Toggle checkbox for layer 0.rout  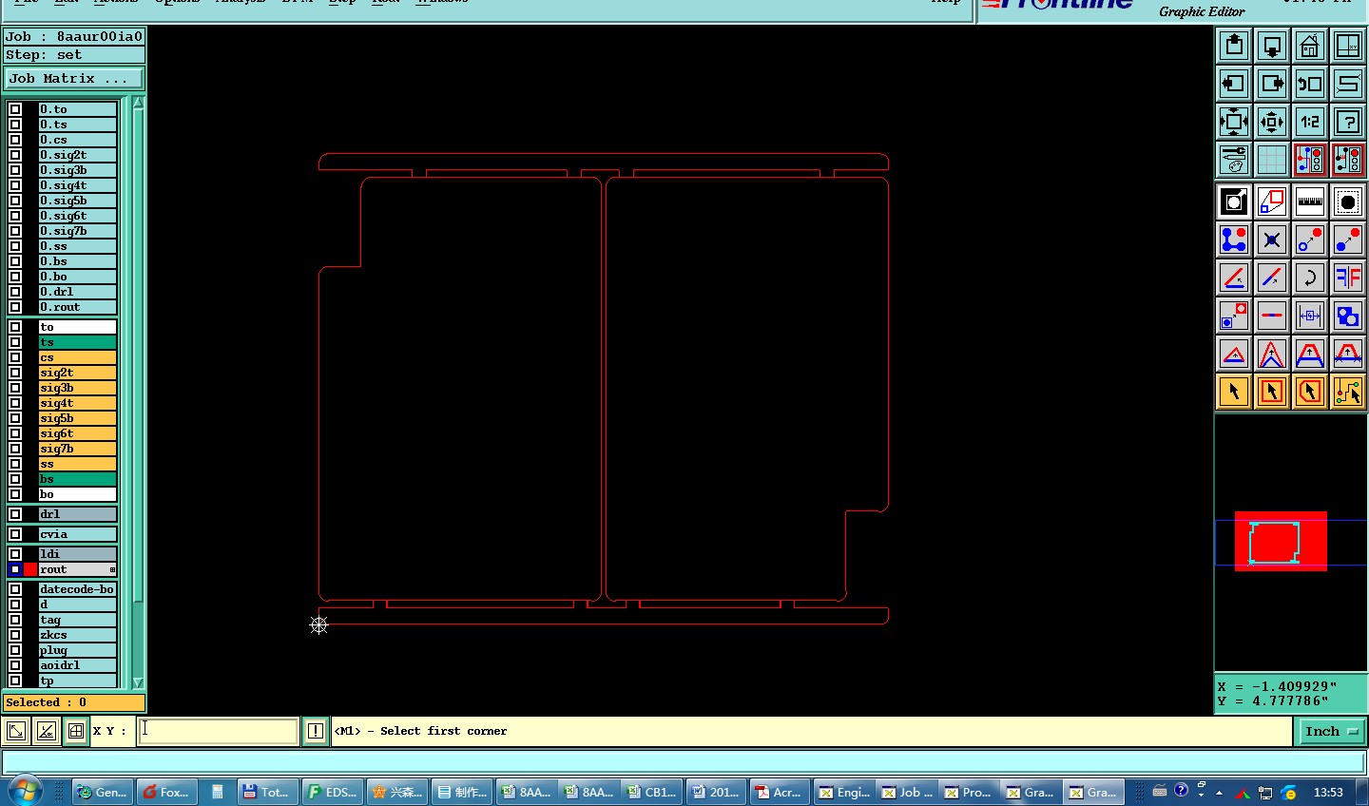(15, 307)
